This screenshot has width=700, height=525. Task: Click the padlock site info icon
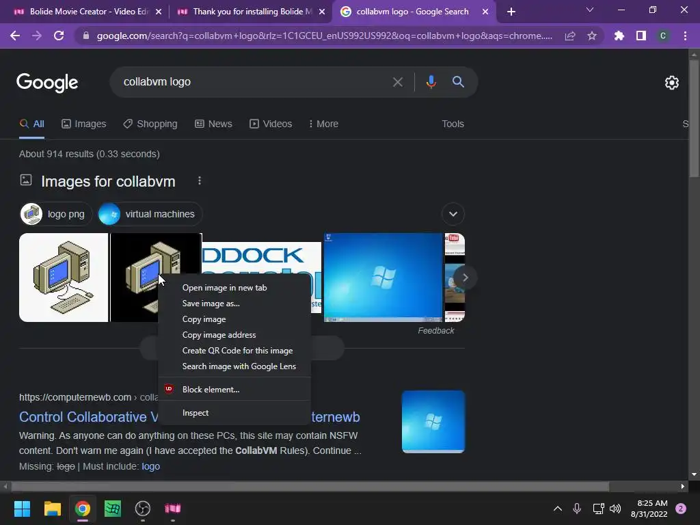point(86,36)
